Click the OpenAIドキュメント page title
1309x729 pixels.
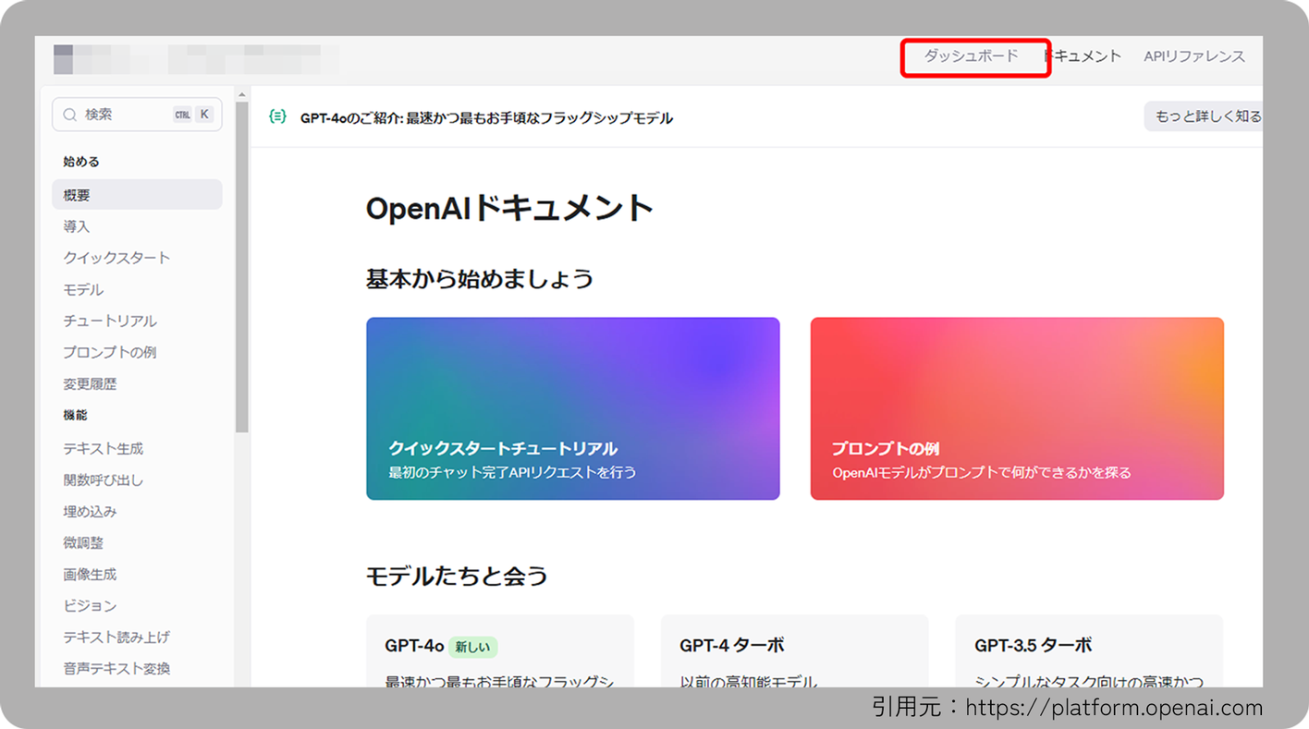[509, 208]
